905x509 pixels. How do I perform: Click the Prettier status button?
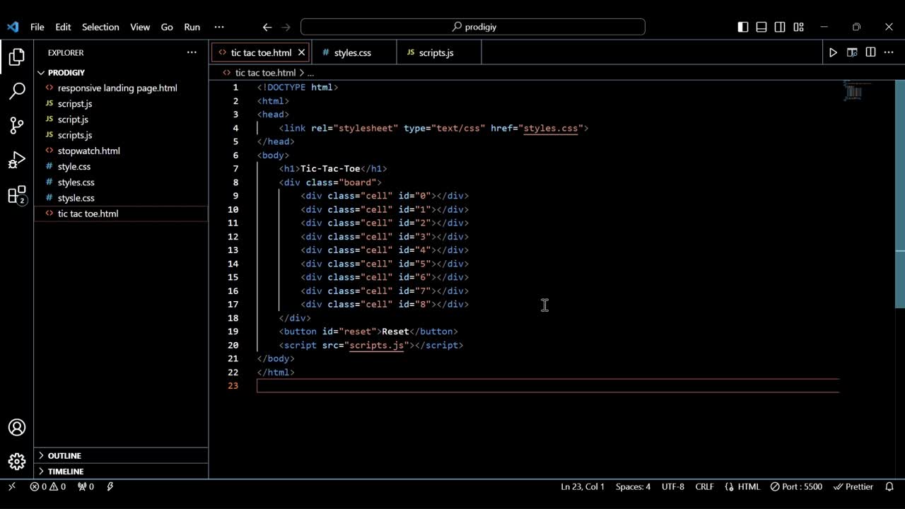pyautogui.click(x=853, y=486)
